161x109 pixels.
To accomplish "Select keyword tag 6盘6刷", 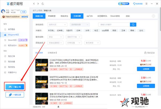I will (x=69, y=31).
